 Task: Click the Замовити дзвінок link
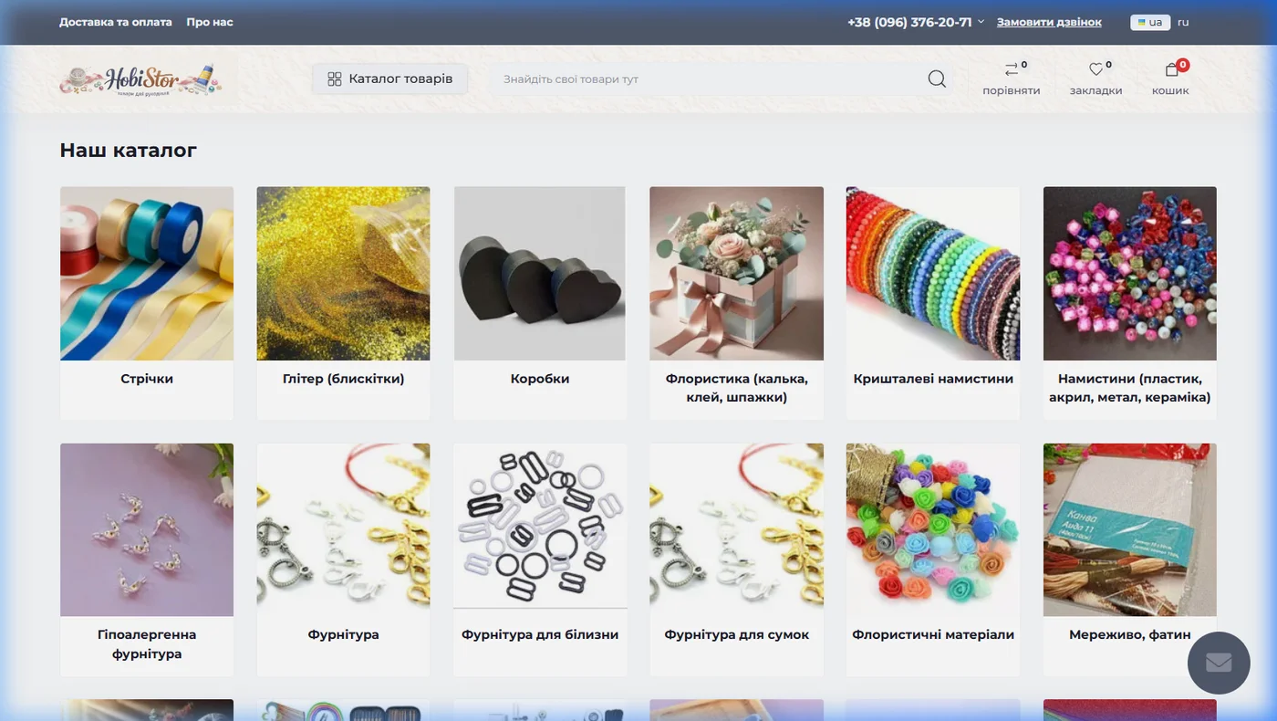click(1049, 22)
